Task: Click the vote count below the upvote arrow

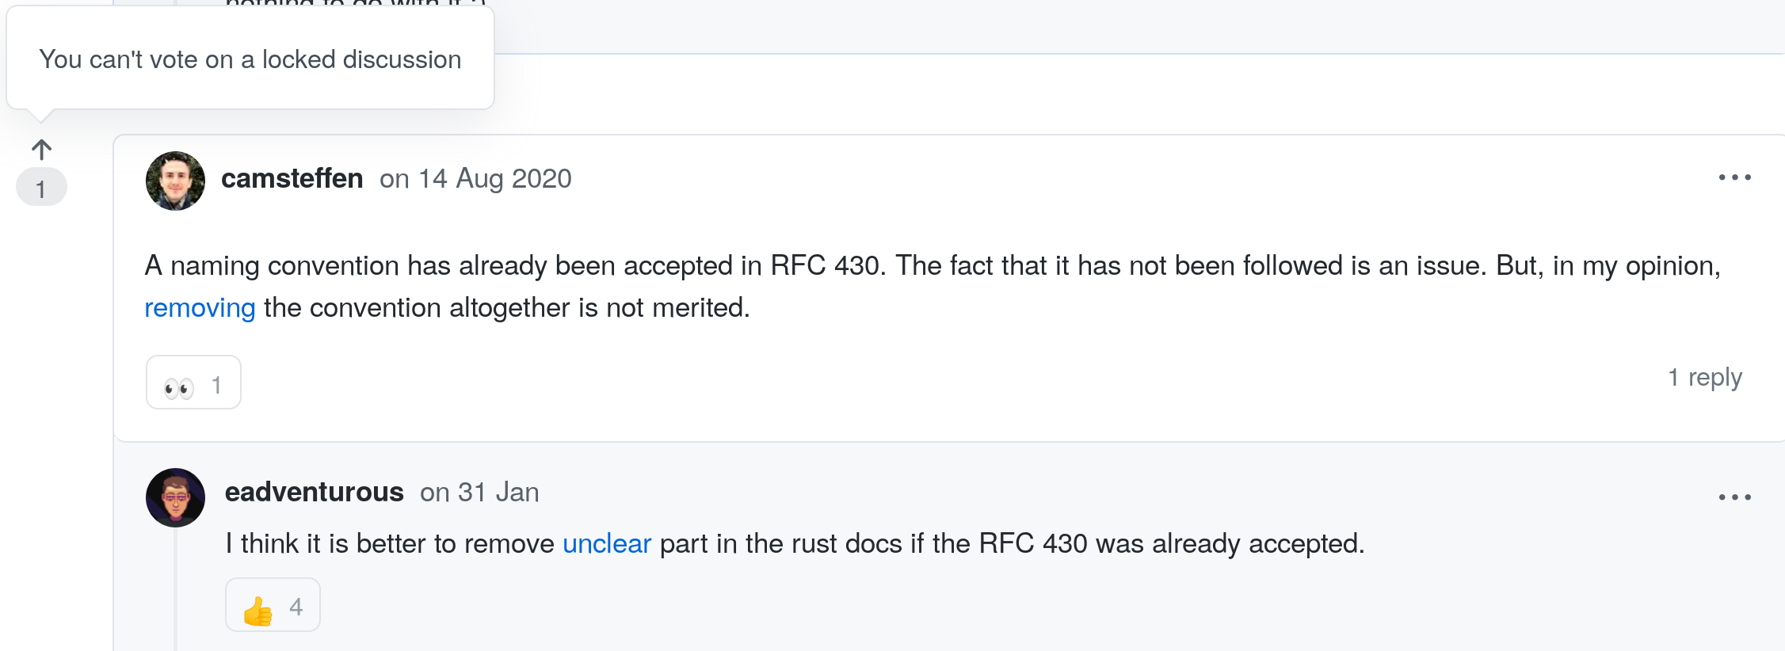Action: 41,188
